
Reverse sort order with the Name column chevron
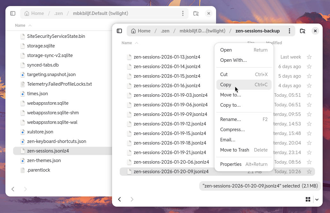(137, 43)
